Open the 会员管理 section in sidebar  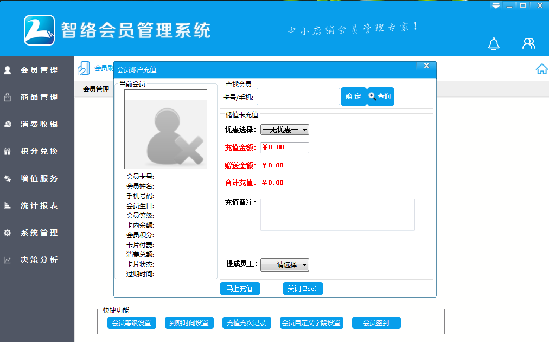(x=37, y=70)
